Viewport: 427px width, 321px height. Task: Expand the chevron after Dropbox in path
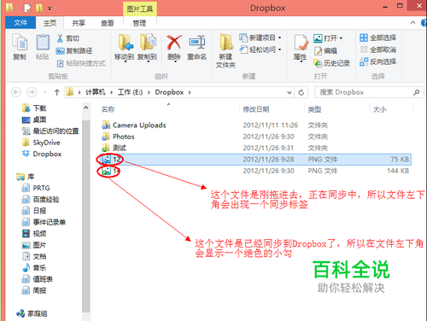[190, 92]
